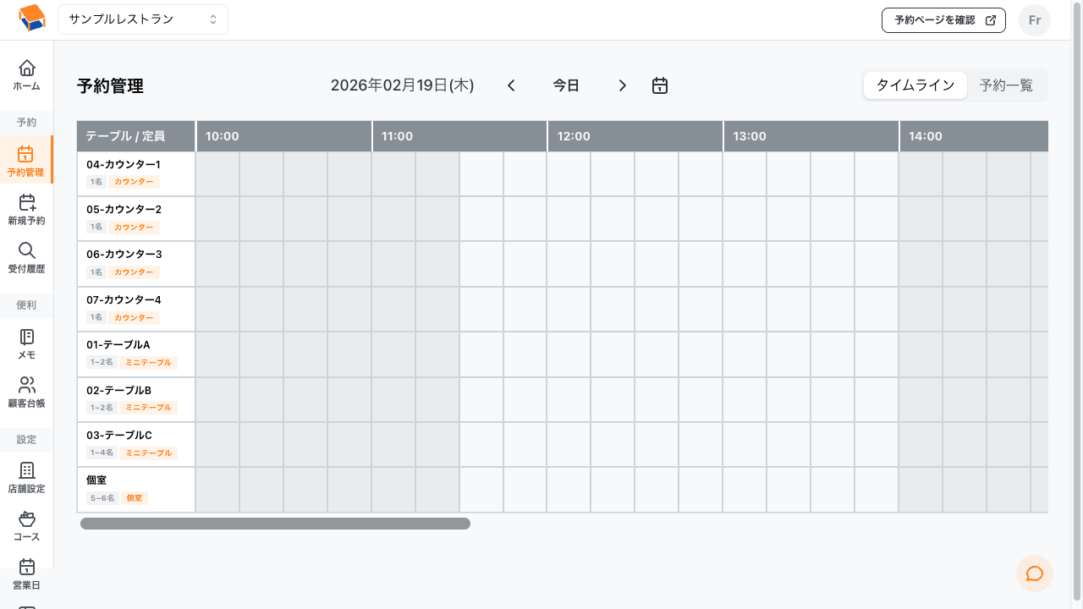Open the Home (ホーム) sidebar icon
The image size is (1083, 609).
[x=27, y=69]
